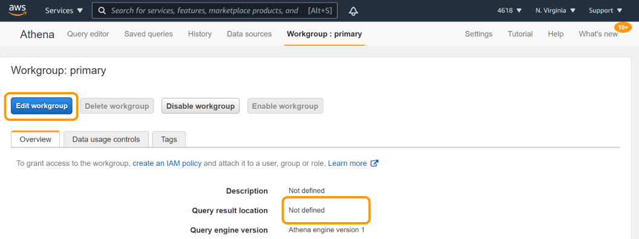Open the Athena Tutorial
Viewport: 639px width, 239px height.
click(520, 34)
